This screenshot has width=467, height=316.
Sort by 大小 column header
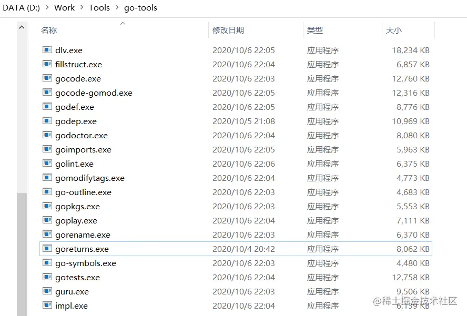(393, 30)
